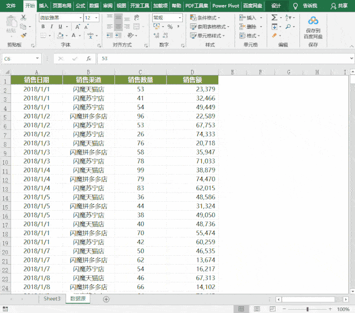Screen dimensions: 355x313
Task: Click the Format Painter brush icon
Action: [x=23, y=35]
